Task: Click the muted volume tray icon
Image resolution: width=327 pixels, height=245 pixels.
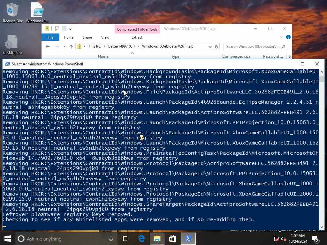Action: click(284, 239)
